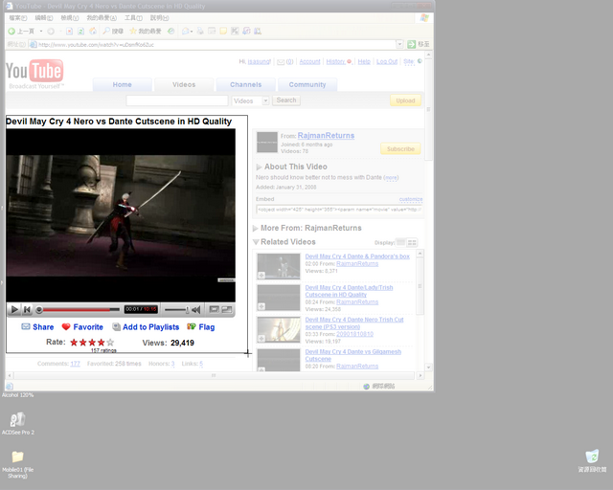The height and width of the screenshot is (490, 613).
Task: Open the RajmanReturns uploader link
Action: pos(326,136)
